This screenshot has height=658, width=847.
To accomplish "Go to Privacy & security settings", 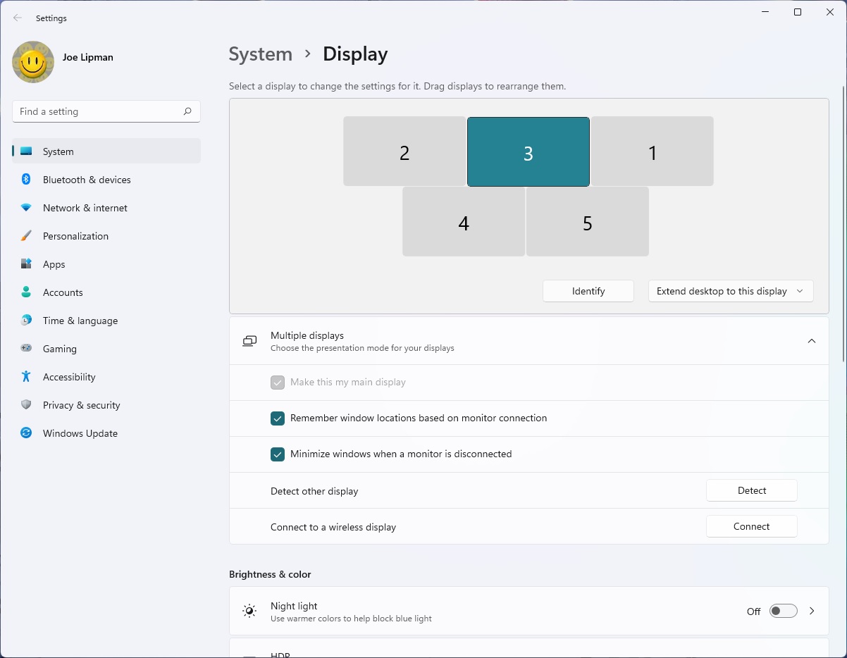I will 81,405.
